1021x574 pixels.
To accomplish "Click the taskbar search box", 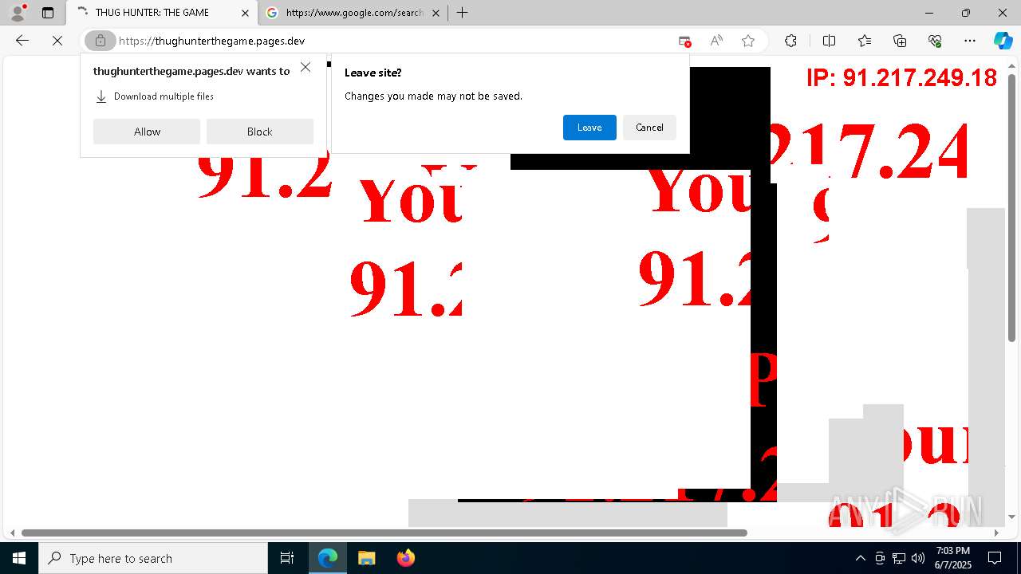I will [x=153, y=558].
